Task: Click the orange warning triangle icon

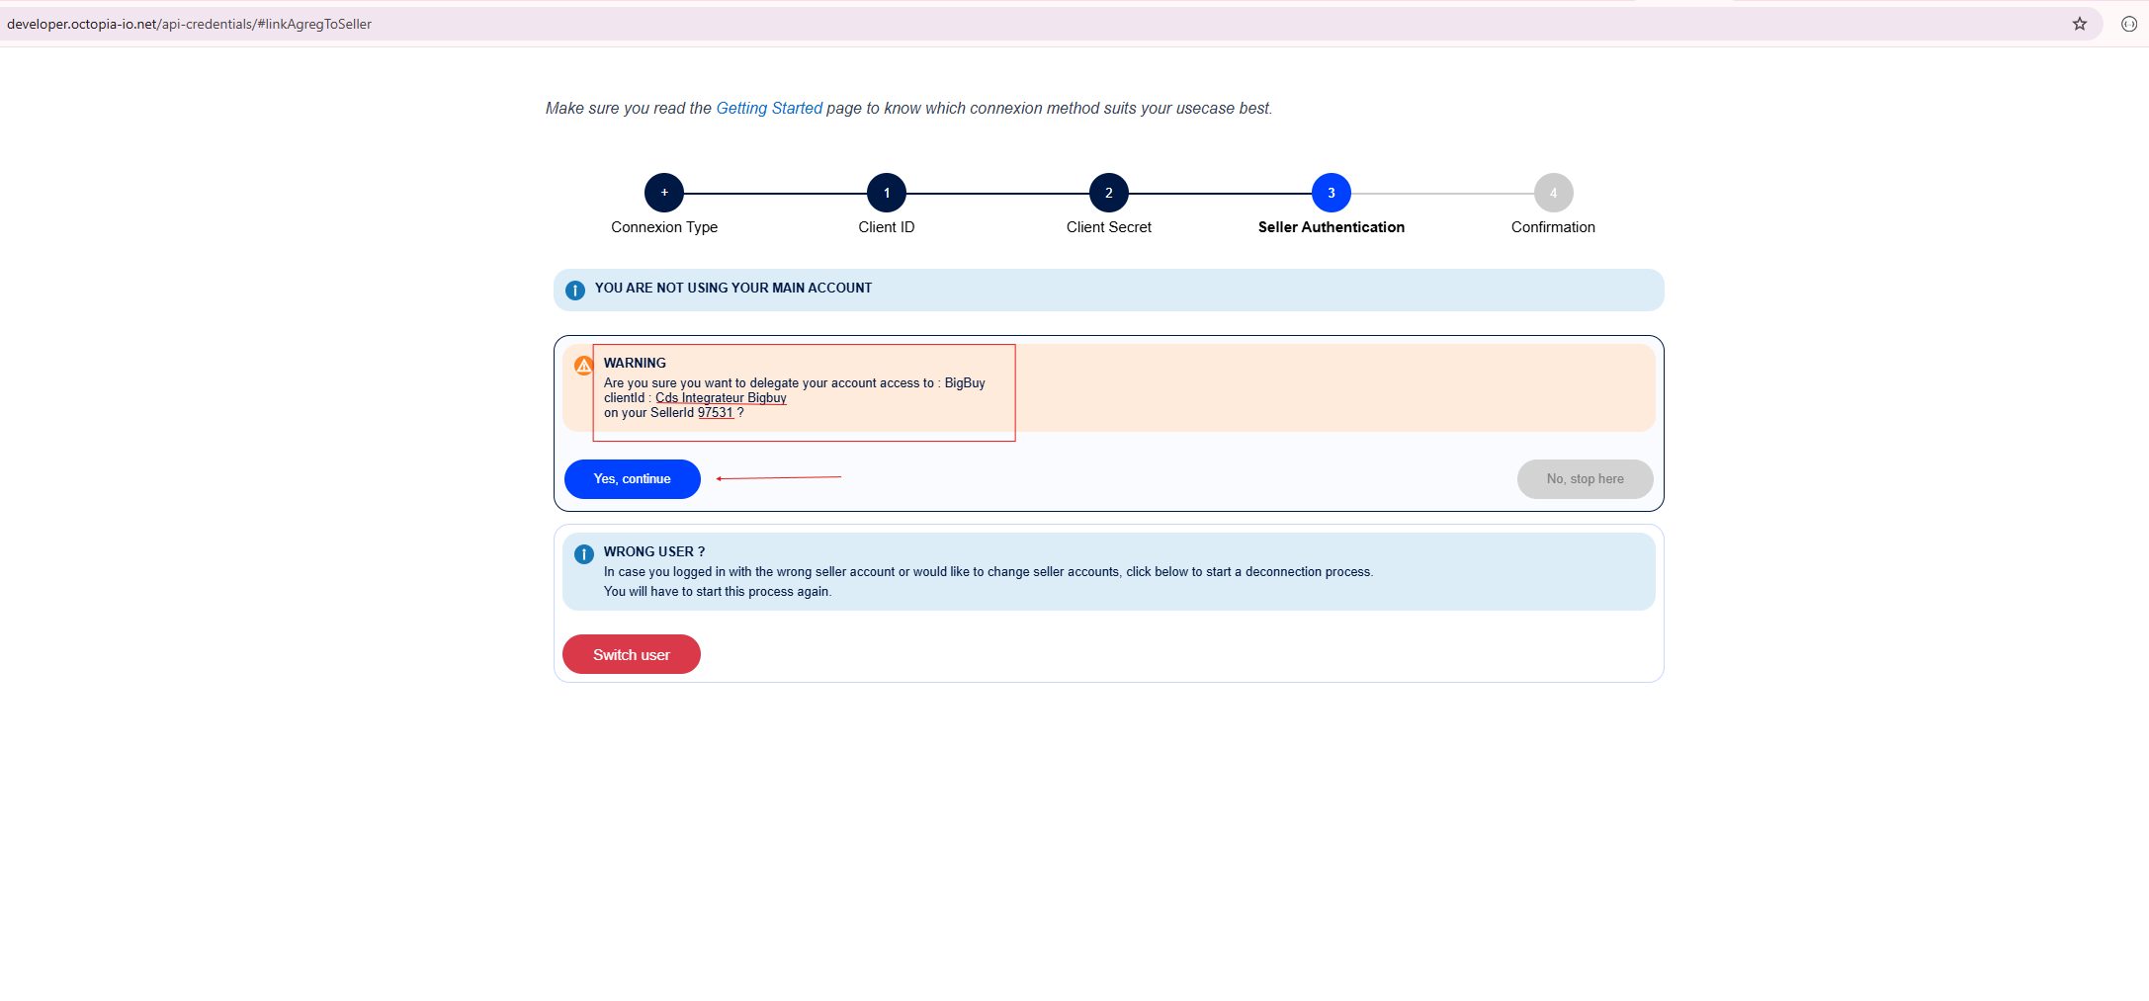Action: pyautogui.click(x=583, y=366)
